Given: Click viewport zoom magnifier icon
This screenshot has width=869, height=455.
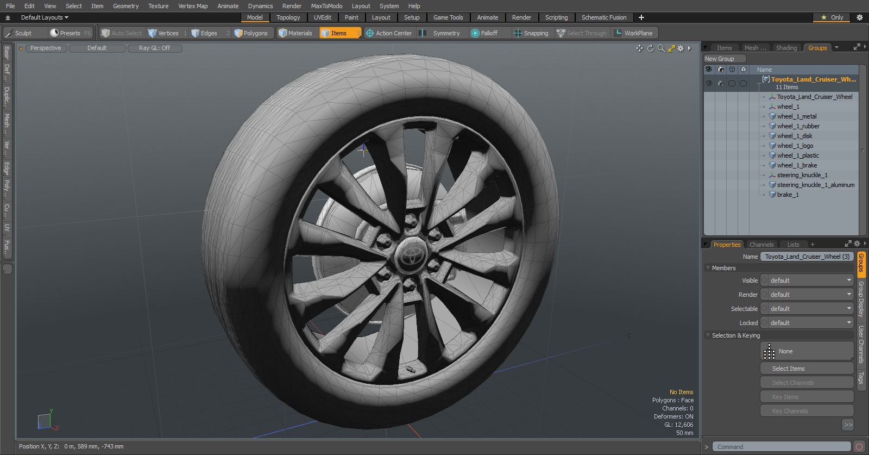Looking at the screenshot, I should pos(661,48).
